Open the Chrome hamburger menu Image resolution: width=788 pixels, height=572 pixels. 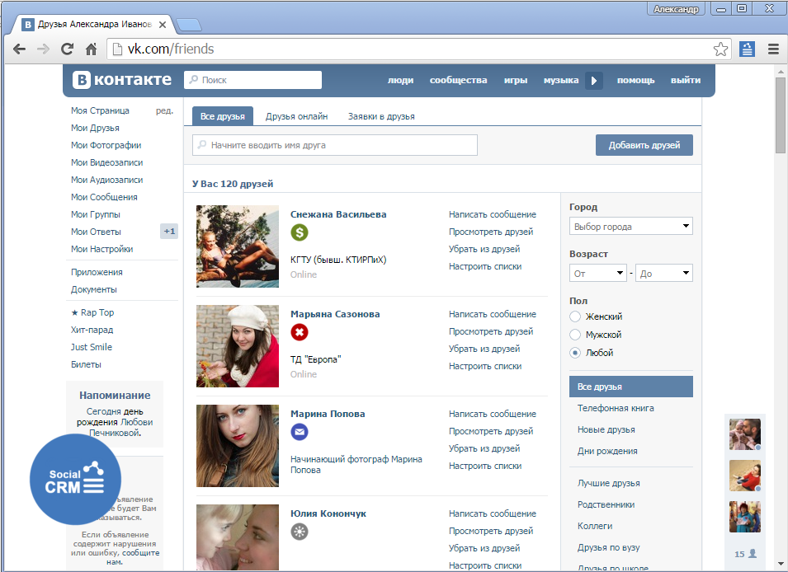(x=773, y=49)
